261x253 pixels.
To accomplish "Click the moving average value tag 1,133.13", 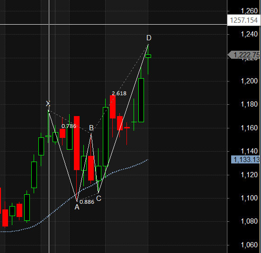I will (245, 160).
